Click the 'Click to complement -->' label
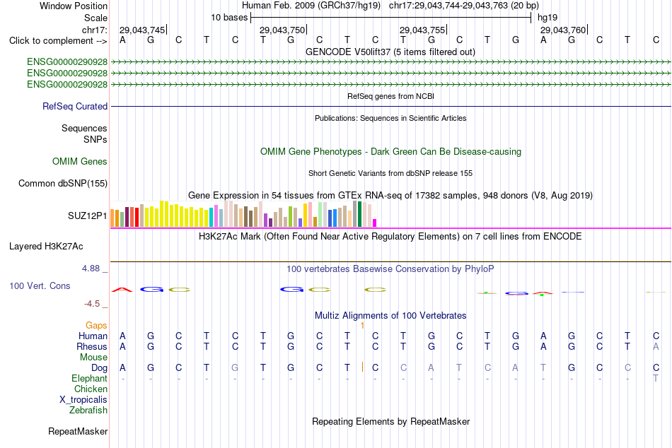The image size is (672, 448). pos(58,41)
